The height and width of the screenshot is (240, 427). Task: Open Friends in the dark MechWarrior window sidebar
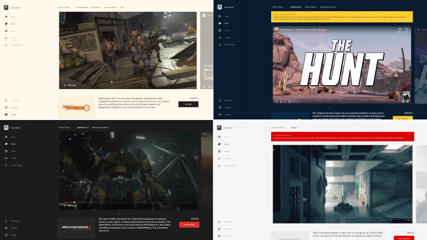point(11,158)
